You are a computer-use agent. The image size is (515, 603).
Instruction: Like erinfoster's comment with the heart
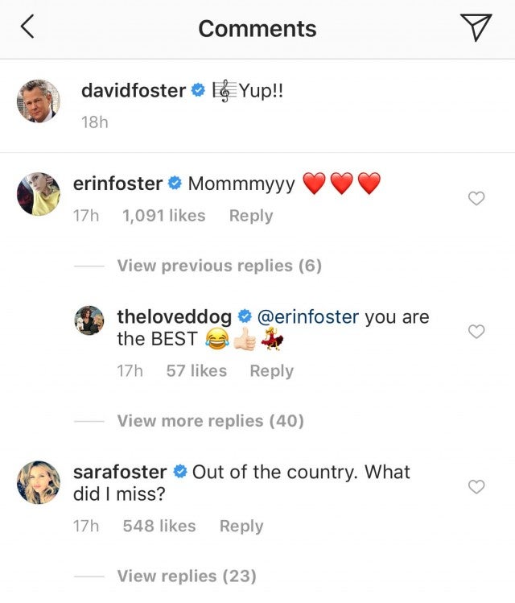click(x=476, y=198)
